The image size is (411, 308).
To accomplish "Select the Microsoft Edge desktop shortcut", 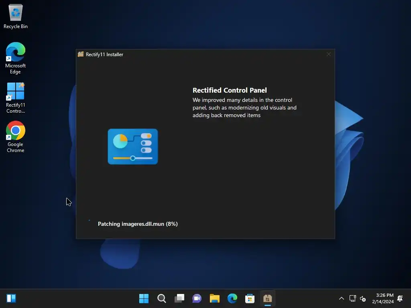I will point(16,58).
